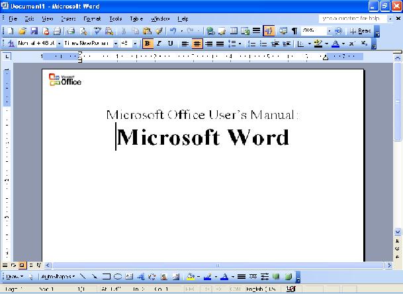Toggle Underline formatting

[170, 44]
